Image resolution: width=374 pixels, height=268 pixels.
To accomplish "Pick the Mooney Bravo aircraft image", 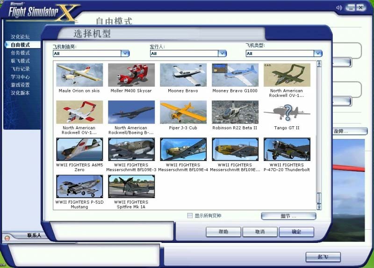I will pyautogui.click(x=183, y=75).
